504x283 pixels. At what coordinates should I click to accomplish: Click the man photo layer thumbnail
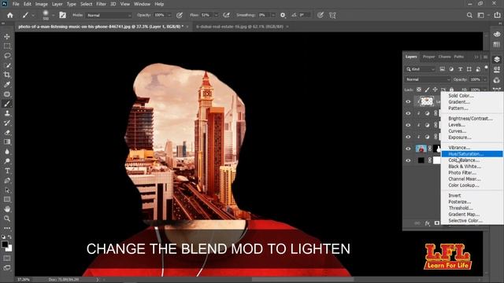[421, 149]
